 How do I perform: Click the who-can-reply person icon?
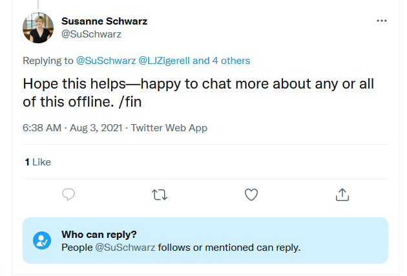42,240
